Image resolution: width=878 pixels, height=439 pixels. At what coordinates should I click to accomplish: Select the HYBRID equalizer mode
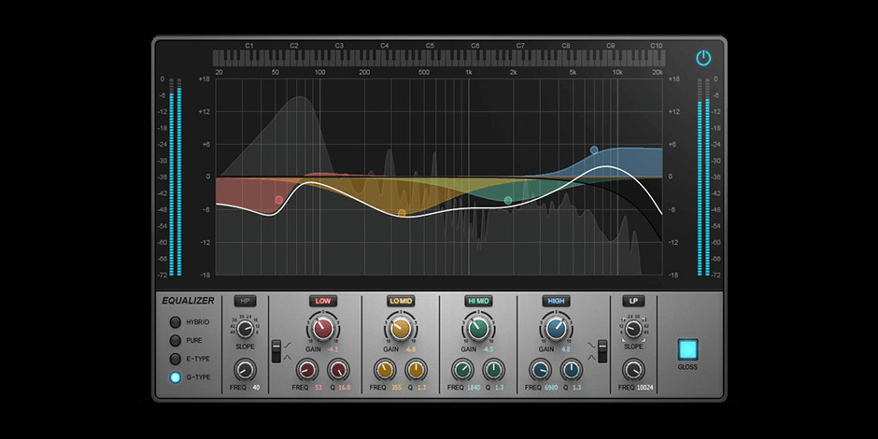pos(175,322)
